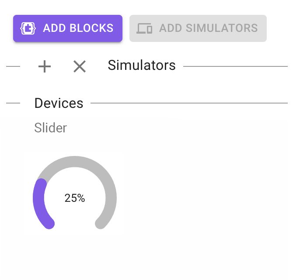The image size is (293, 280).
Task: Click the ADD SIMULATORS button label
Action: point(208,28)
